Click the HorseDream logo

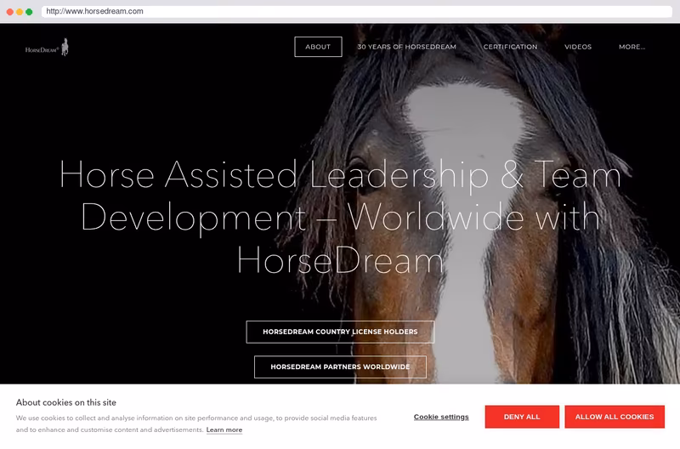(47, 48)
